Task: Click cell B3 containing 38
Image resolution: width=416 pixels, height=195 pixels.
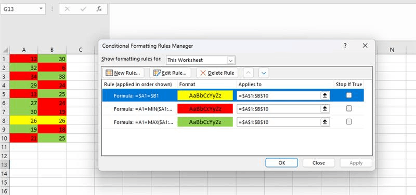Action: (52, 76)
